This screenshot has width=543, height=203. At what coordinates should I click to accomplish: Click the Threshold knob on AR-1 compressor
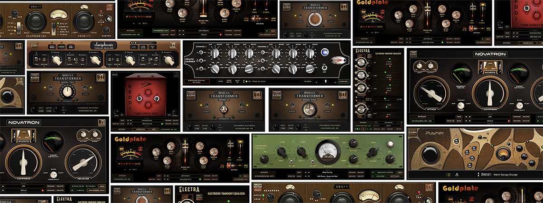pyautogui.click(x=353, y=159)
